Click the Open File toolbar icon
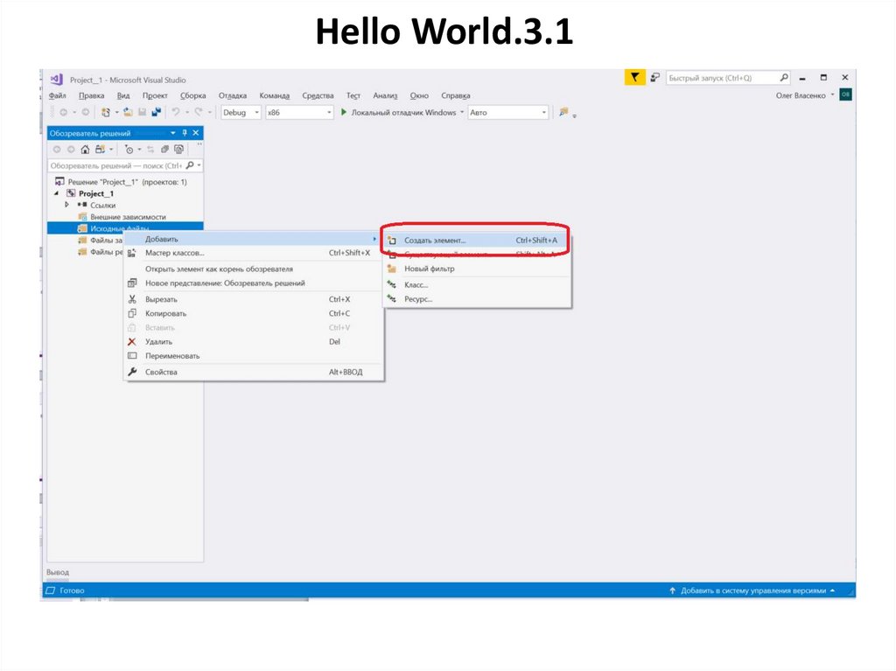 click(x=128, y=113)
